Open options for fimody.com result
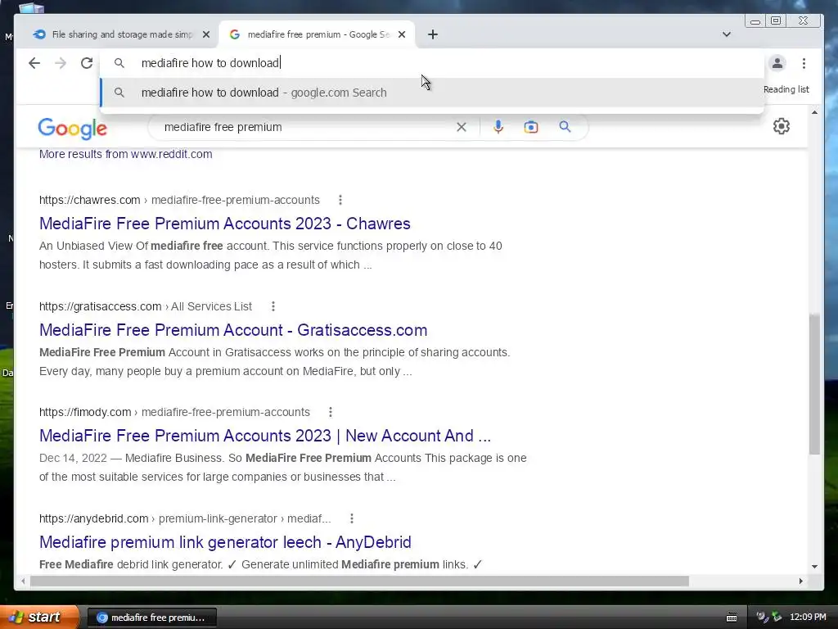 [x=331, y=412]
